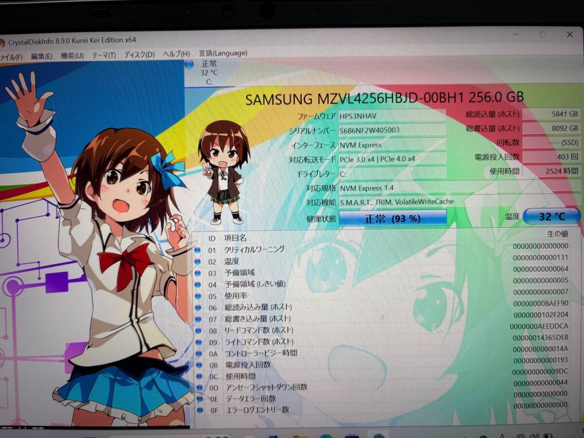Click the status dot for コントローラービジー時間 row
The width and height of the screenshot is (584, 438).
pos(199,354)
